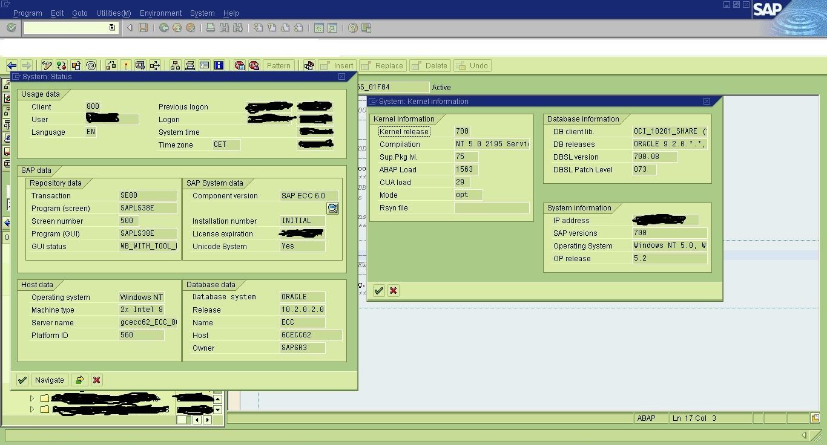Click the left arrow of the tree horizontal scrollbar

[x=198, y=420]
